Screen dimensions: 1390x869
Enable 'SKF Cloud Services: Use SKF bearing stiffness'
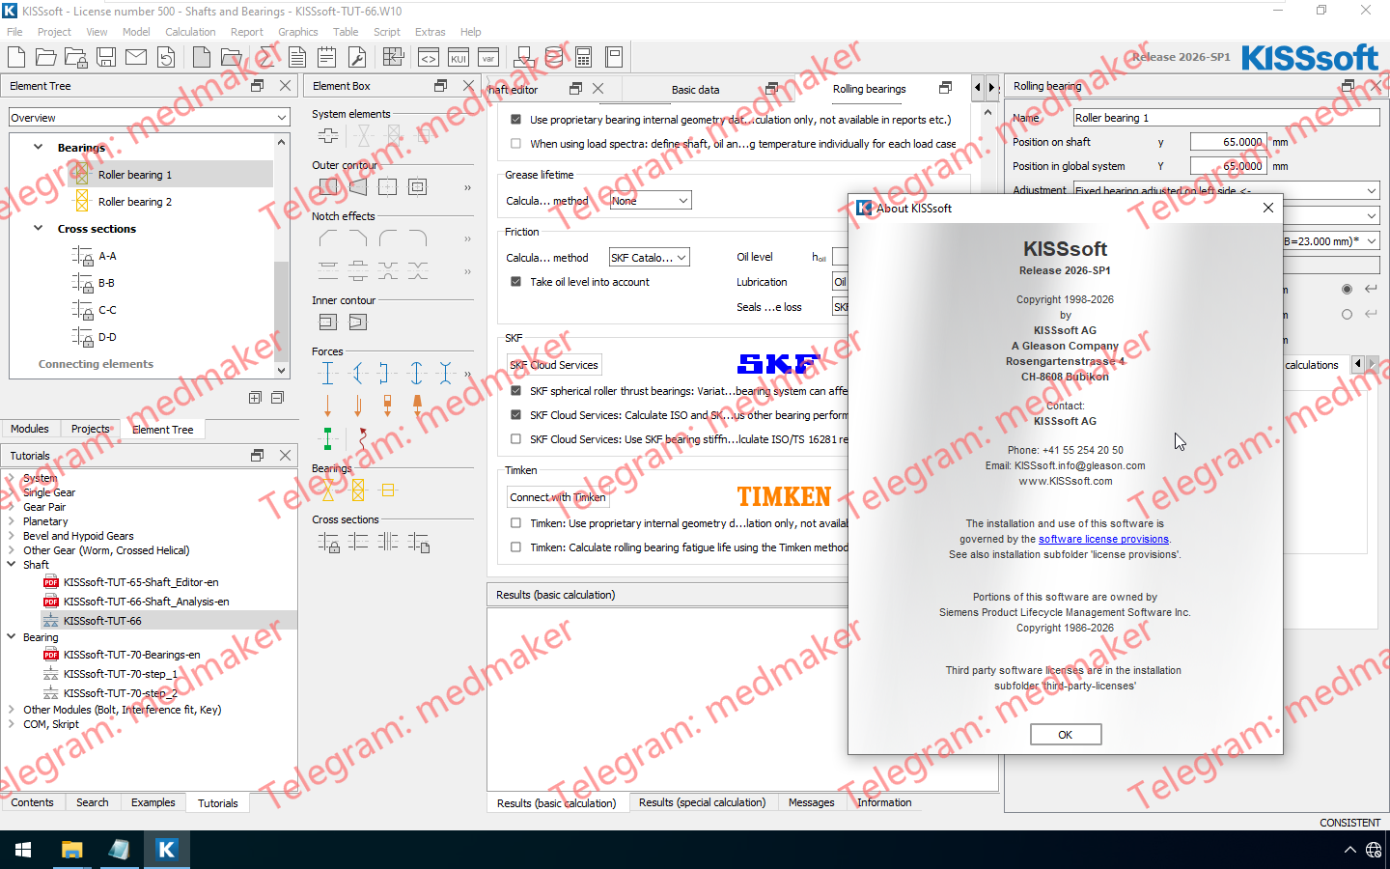(515, 439)
